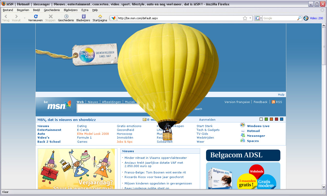This screenshot has height=196, width=327.
Task: Click the Google search field
Action: point(280,18)
